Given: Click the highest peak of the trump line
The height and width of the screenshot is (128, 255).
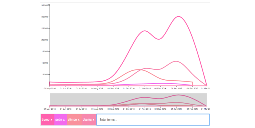Looking at the screenshot, I should pos(178,17).
